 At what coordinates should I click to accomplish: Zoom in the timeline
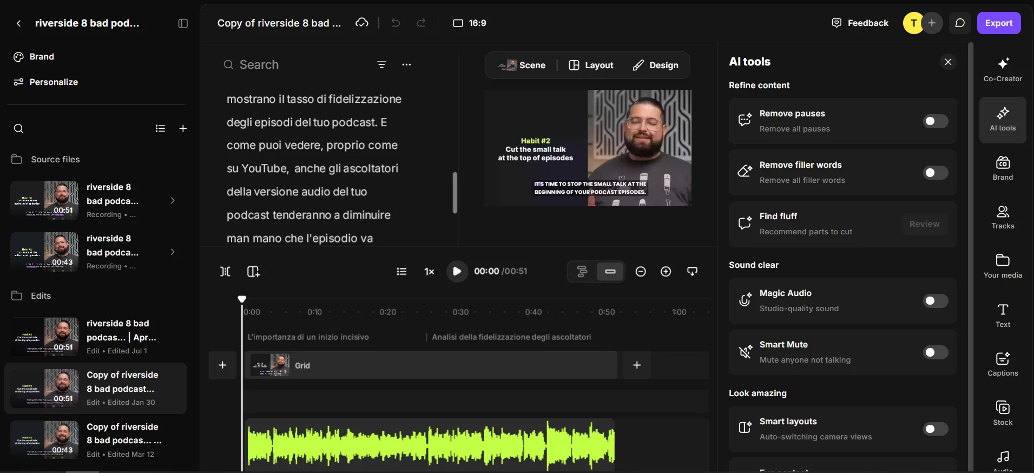[666, 271]
